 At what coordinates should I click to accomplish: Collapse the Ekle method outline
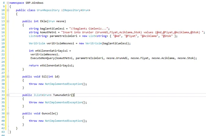coord(8,21)
